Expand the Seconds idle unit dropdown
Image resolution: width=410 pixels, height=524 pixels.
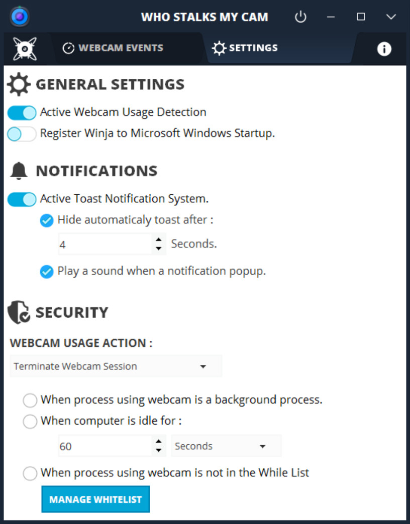coord(227,446)
